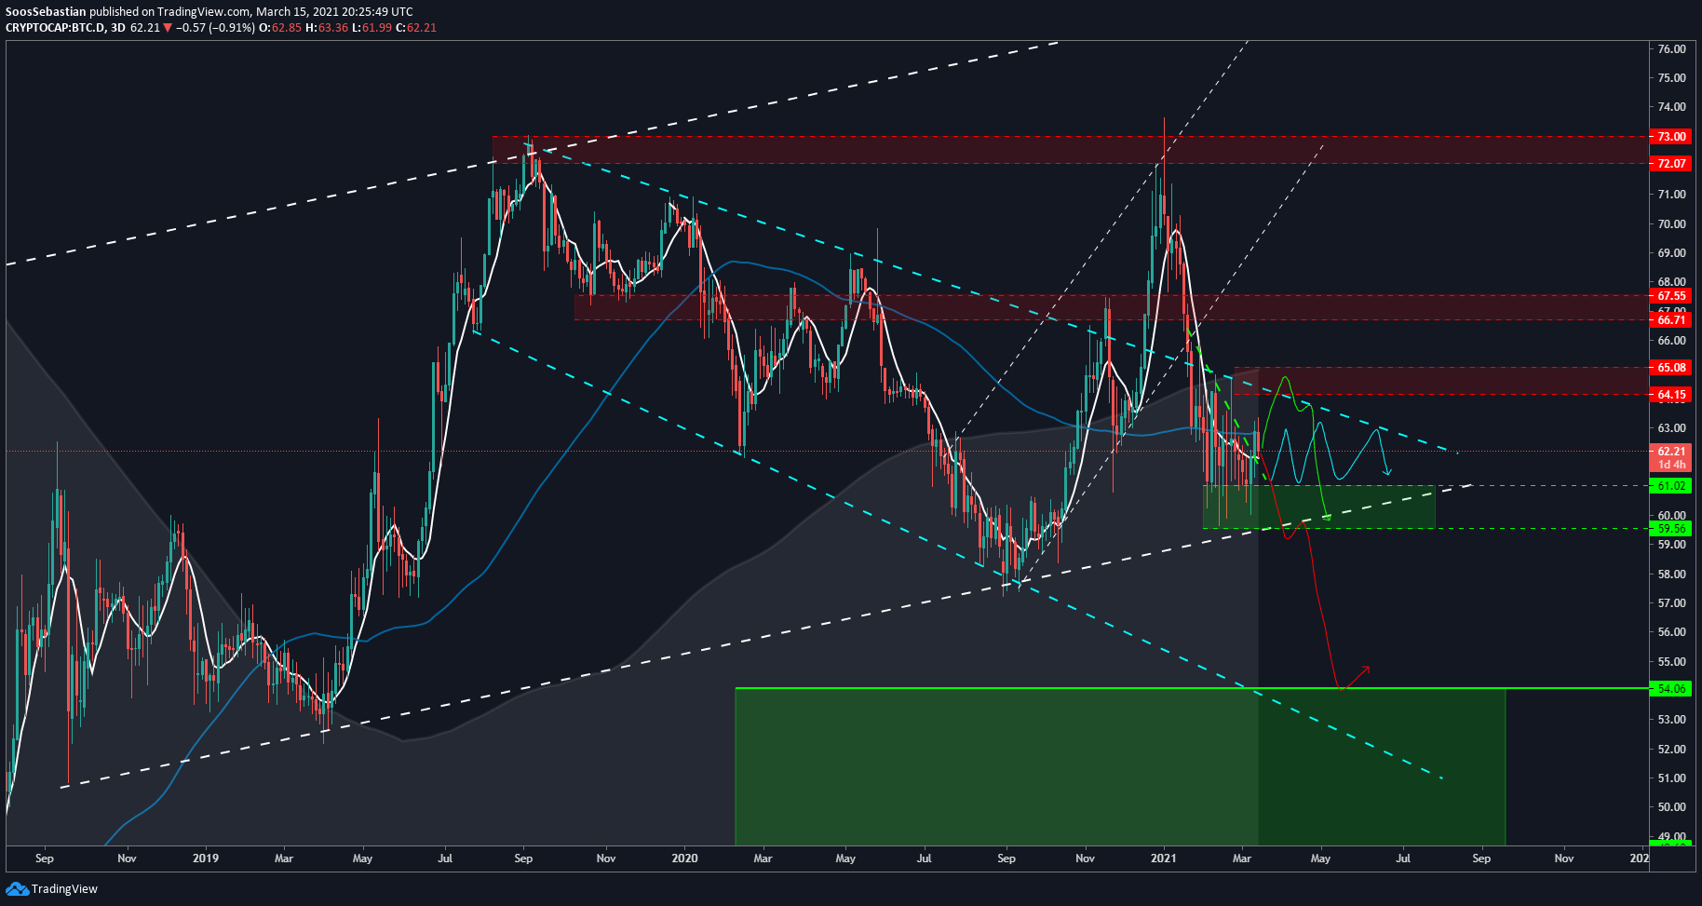Click the 52.00 price axis tick
The width and height of the screenshot is (1702, 906).
(x=1671, y=750)
